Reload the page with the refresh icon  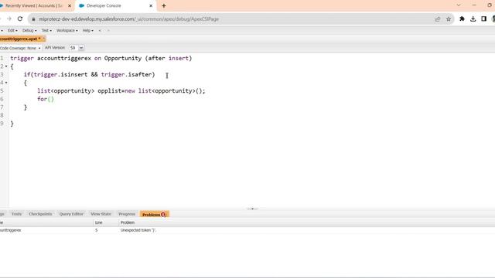pyautogui.click(x=20, y=19)
